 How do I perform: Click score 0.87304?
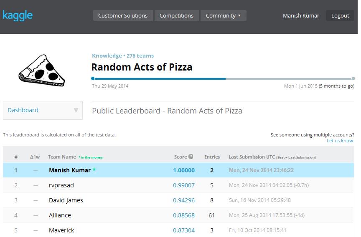[x=184, y=230]
